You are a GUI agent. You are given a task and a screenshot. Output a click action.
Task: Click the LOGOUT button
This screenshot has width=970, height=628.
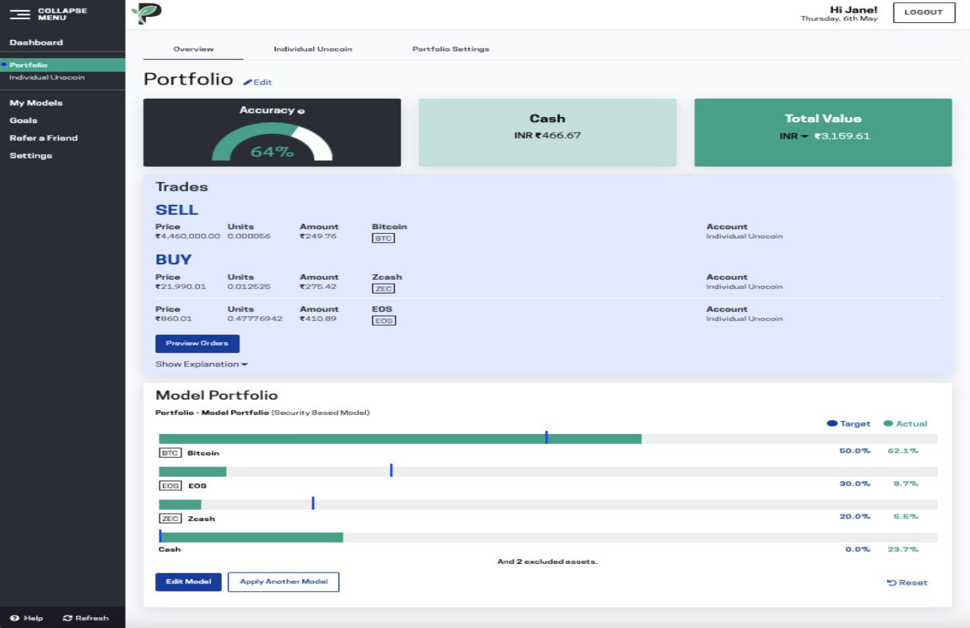click(924, 12)
